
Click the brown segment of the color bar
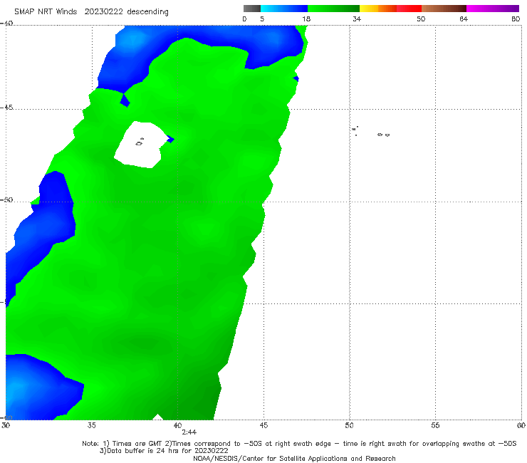point(444,9)
